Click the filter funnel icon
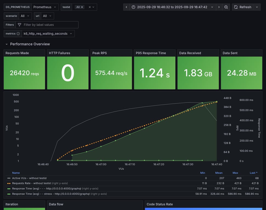Screen dimensions: 266x210 pyautogui.click(x=19, y=25)
